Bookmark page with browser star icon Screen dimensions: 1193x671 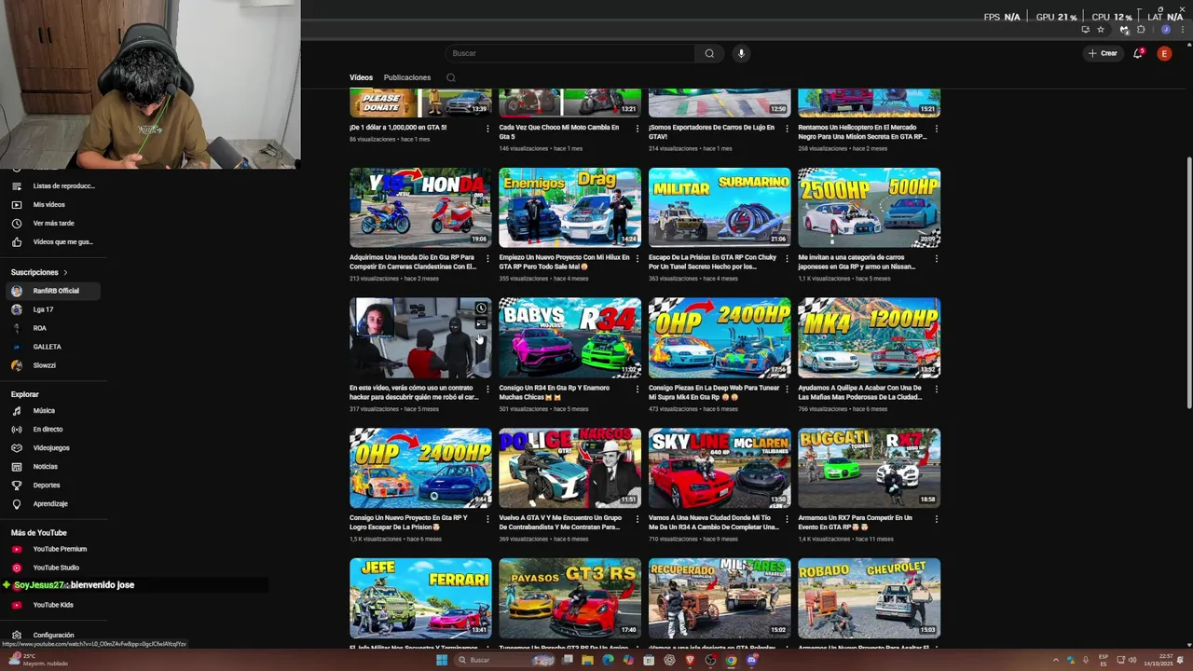[x=1101, y=30]
